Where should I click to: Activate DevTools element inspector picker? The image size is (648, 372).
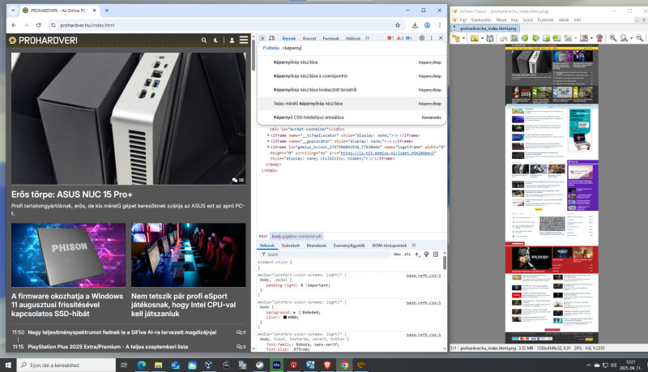click(x=262, y=38)
